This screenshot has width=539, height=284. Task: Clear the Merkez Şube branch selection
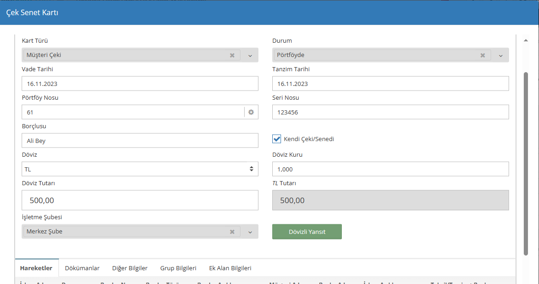[x=232, y=232]
